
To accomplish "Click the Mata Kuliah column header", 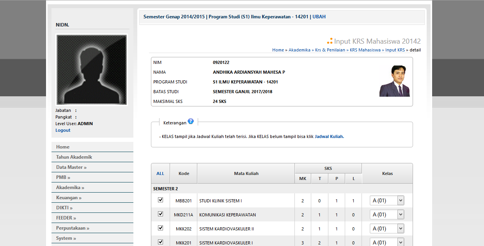I will (x=246, y=173).
